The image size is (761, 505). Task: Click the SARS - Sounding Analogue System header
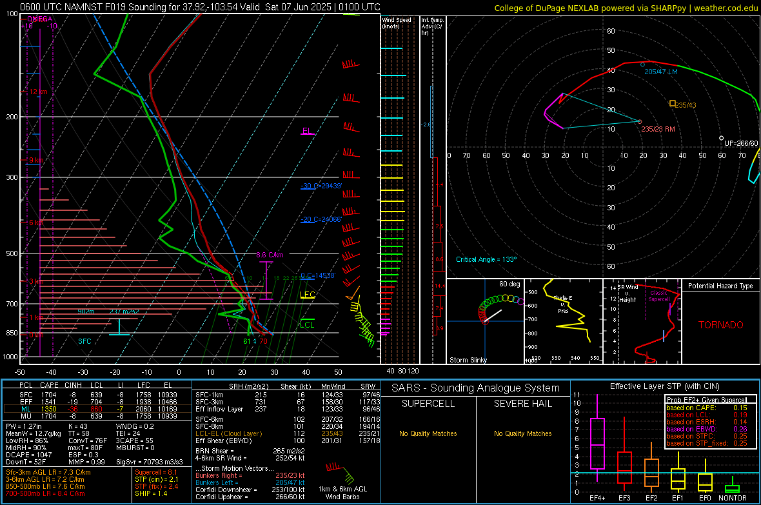tap(476, 388)
